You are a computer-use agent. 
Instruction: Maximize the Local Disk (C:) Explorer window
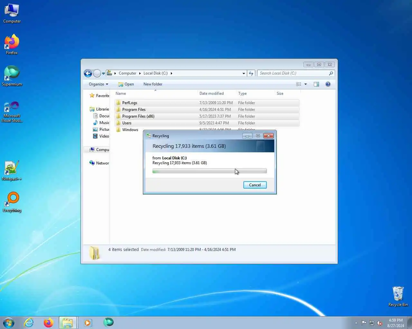[319, 65]
